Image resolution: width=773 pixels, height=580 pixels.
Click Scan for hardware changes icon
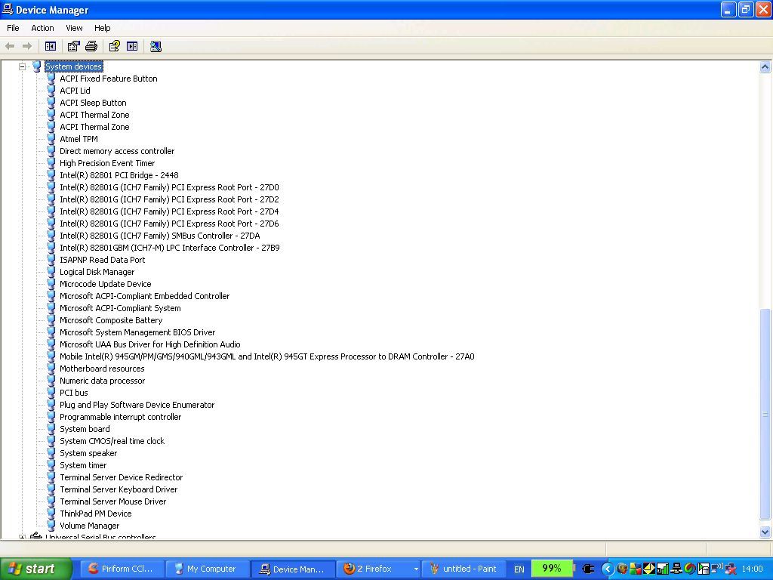pos(156,46)
